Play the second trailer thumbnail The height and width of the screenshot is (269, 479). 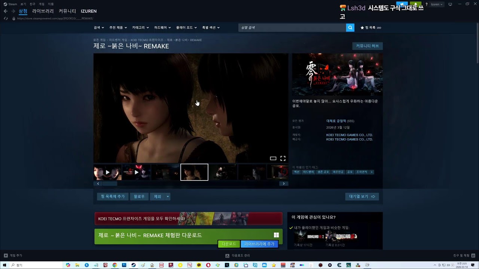(x=137, y=172)
